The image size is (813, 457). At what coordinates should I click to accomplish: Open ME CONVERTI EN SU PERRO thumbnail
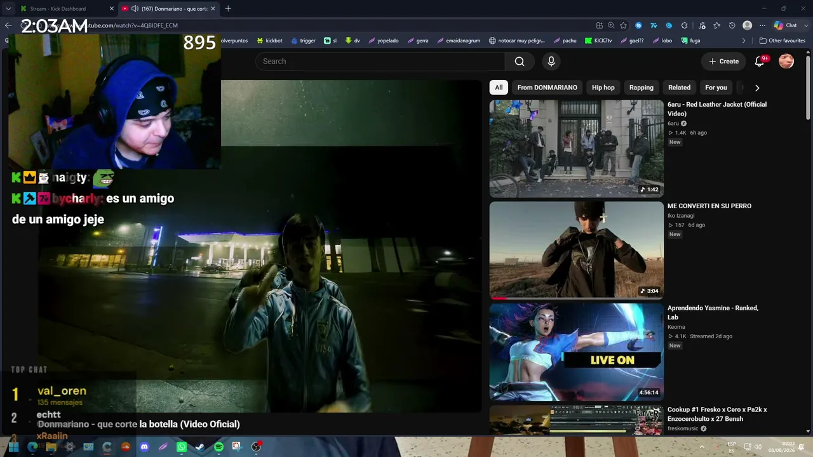tap(577, 250)
